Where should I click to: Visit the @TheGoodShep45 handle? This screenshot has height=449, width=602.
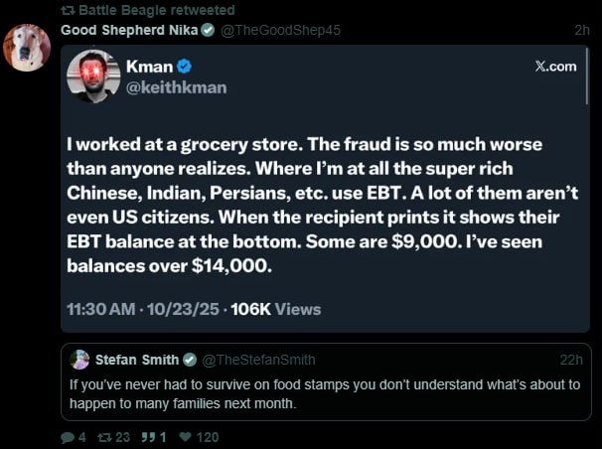(280, 30)
